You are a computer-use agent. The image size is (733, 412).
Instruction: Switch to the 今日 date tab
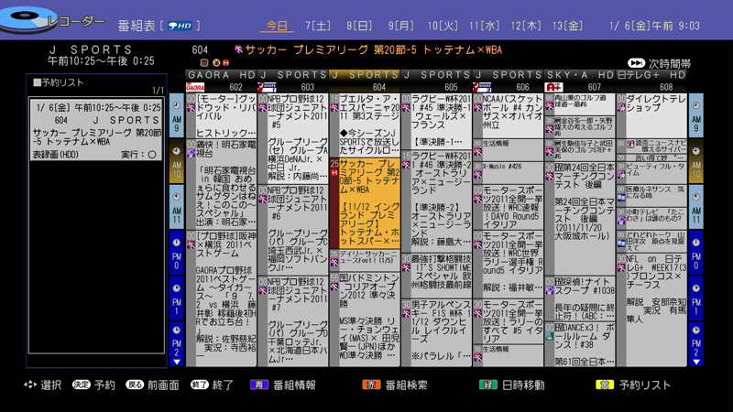pos(276,25)
